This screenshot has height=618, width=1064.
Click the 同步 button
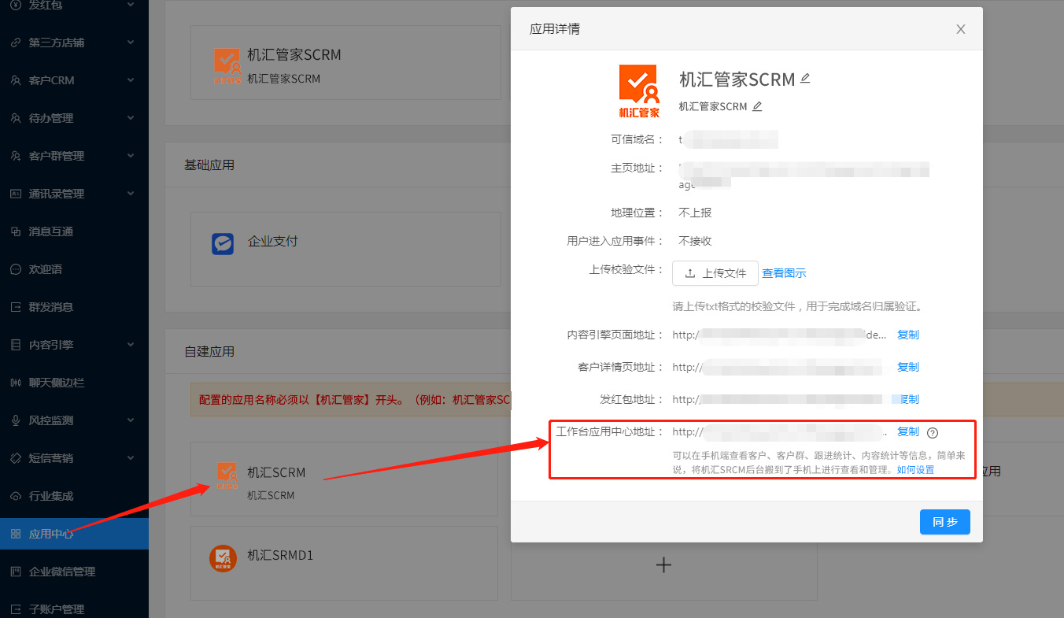(944, 522)
